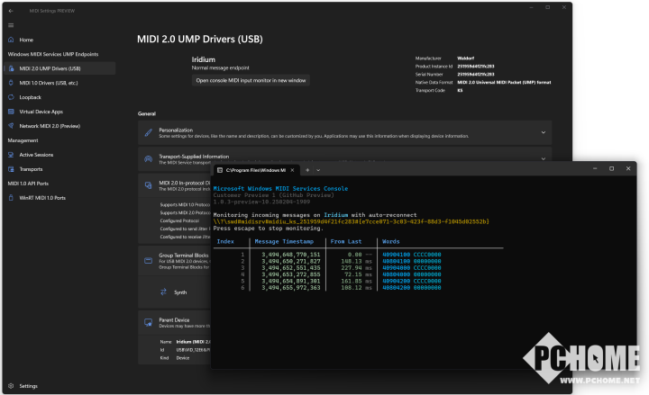The height and width of the screenshot is (395, 649).
Task: Open Settings page label
Action: point(28,386)
